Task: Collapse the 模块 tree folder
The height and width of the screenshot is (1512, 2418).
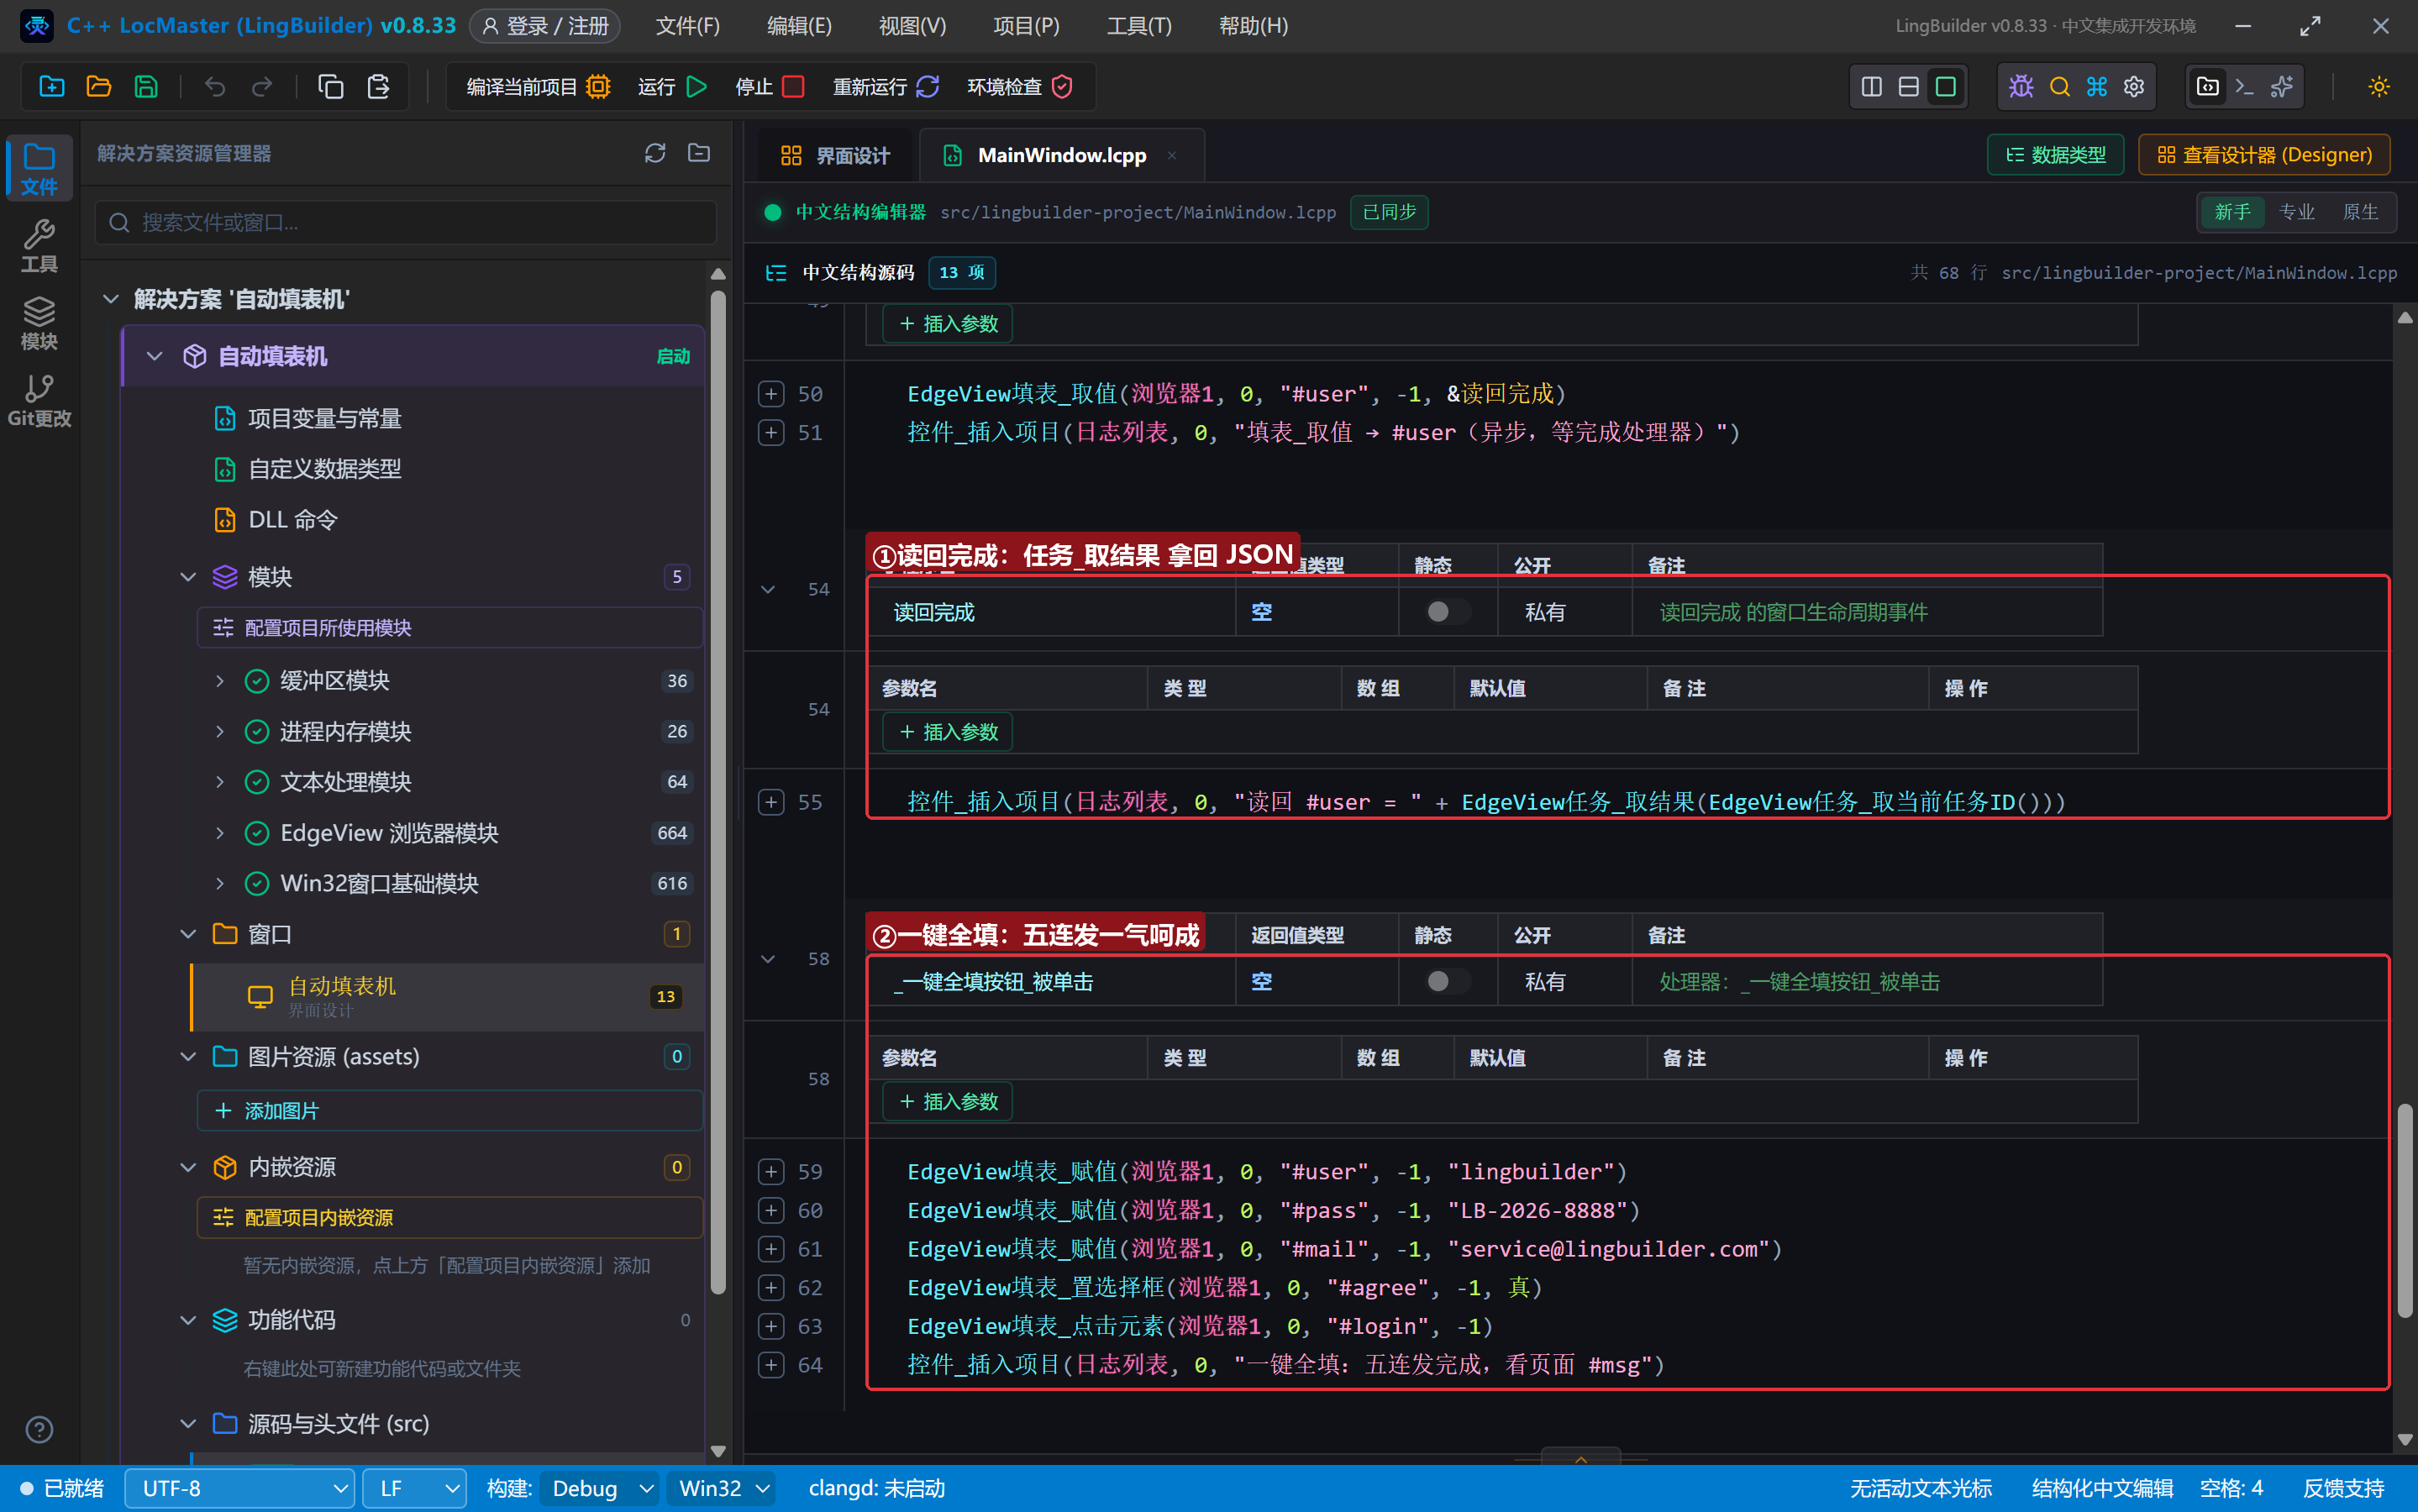Action: (188, 577)
